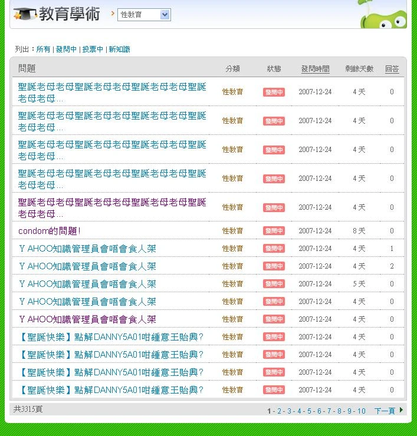The width and height of the screenshot is (417, 436).
Task: Open the YAHOO知識管理員 question with 2 answers
Action: tap(87, 266)
